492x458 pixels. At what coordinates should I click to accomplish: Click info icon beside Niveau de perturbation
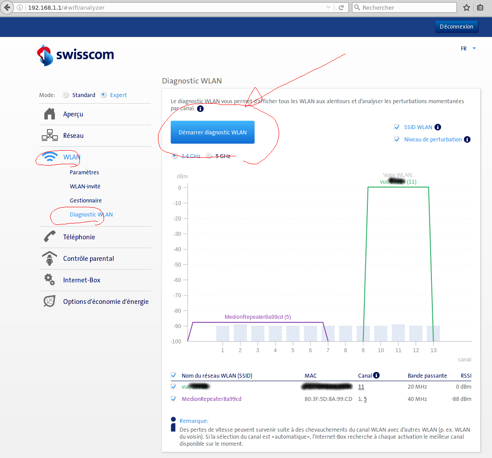click(x=467, y=140)
